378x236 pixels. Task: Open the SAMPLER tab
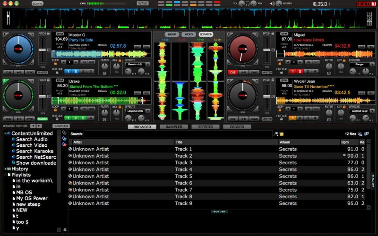coord(174,126)
